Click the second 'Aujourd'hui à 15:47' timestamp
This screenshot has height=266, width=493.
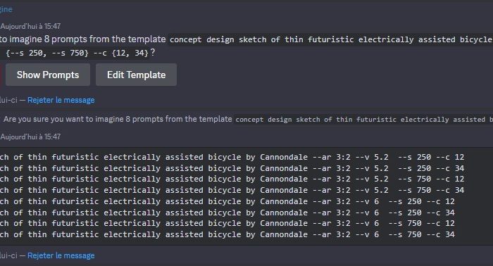tap(30, 137)
